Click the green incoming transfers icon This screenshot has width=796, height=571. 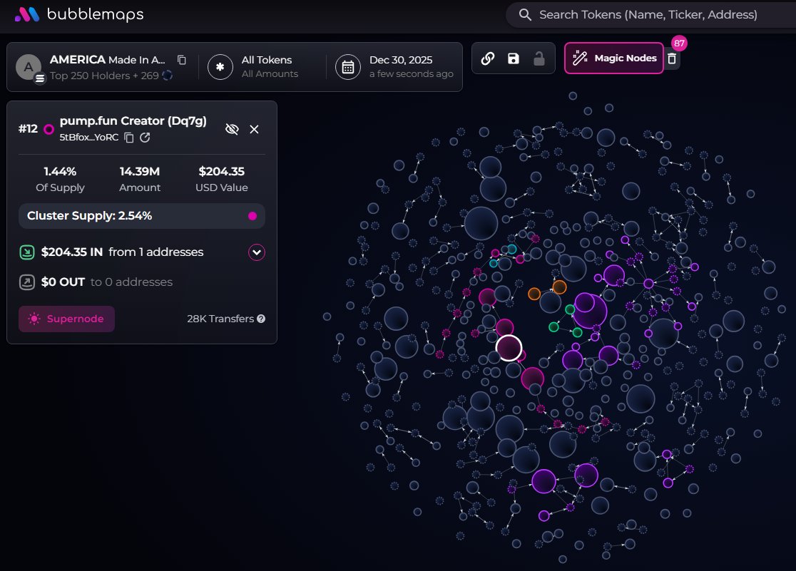[x=27, y=252]
